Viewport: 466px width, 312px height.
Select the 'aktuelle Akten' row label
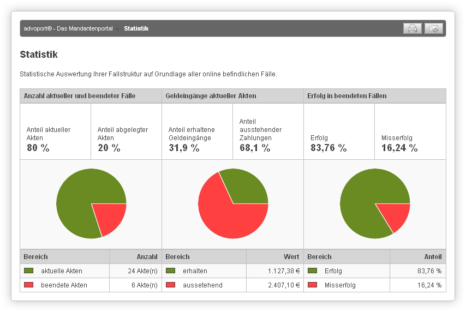[x=62, y=271]
